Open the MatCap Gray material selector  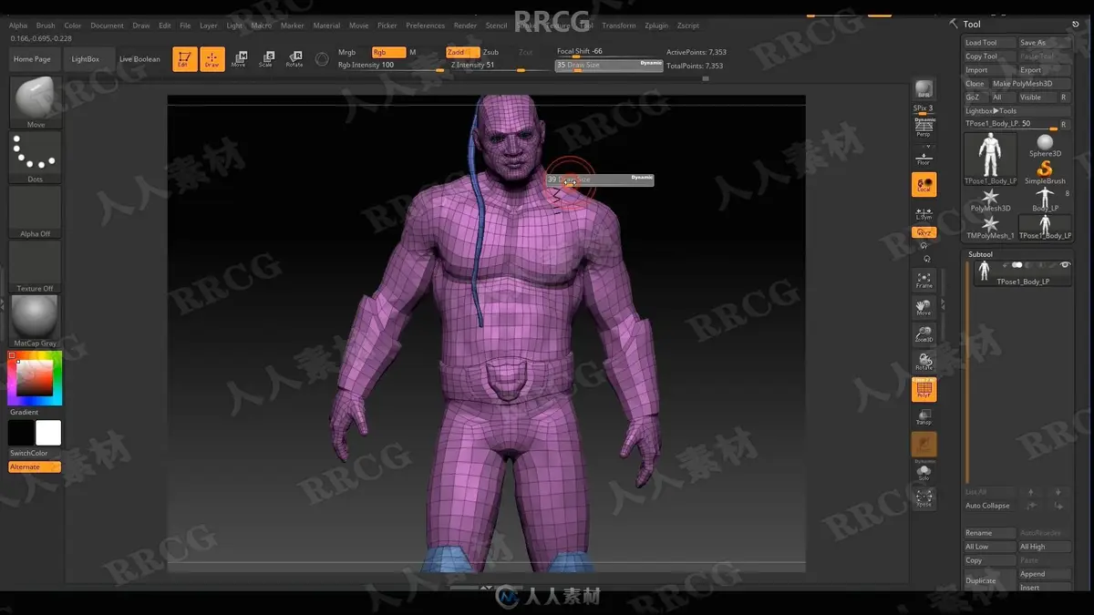[36, 321]
